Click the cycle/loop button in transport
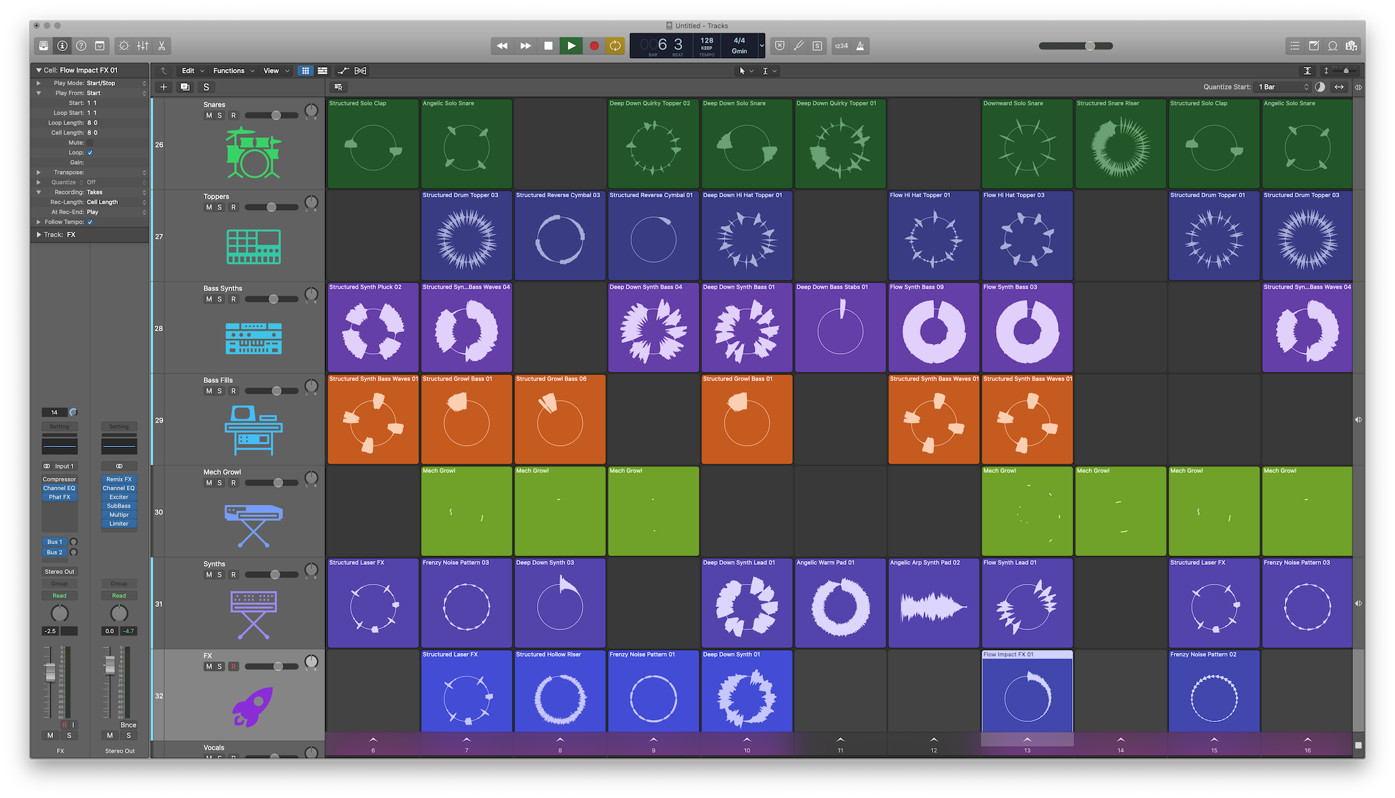This screenshot has height=798, width=1395. [617, 45]
